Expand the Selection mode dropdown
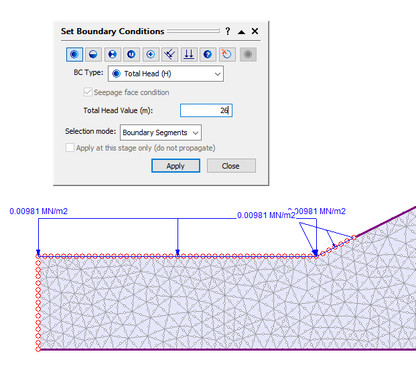Viewport: 416px width, 366px height. (160, 132)
